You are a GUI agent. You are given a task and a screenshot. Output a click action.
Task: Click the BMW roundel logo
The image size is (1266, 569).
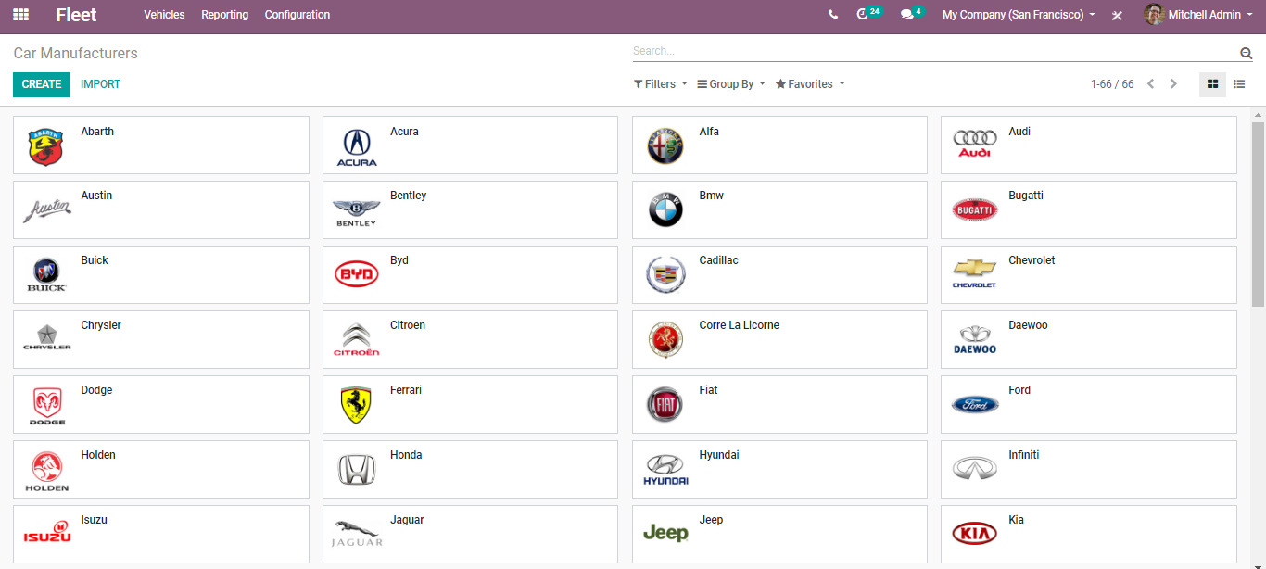click(x=665, y=210)
